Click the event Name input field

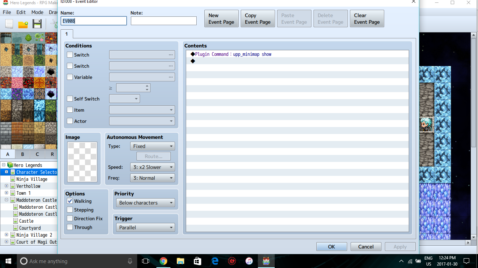[94, 21]
